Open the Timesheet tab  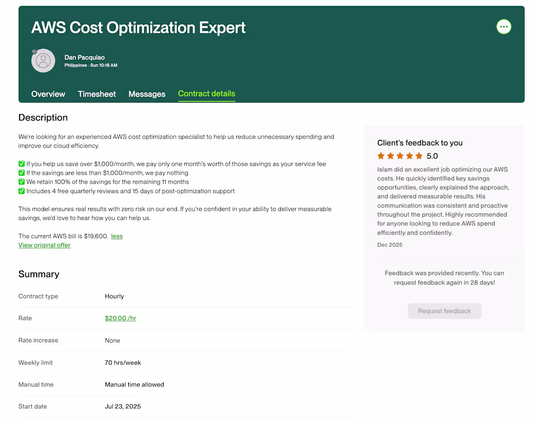tap(97, 94)
